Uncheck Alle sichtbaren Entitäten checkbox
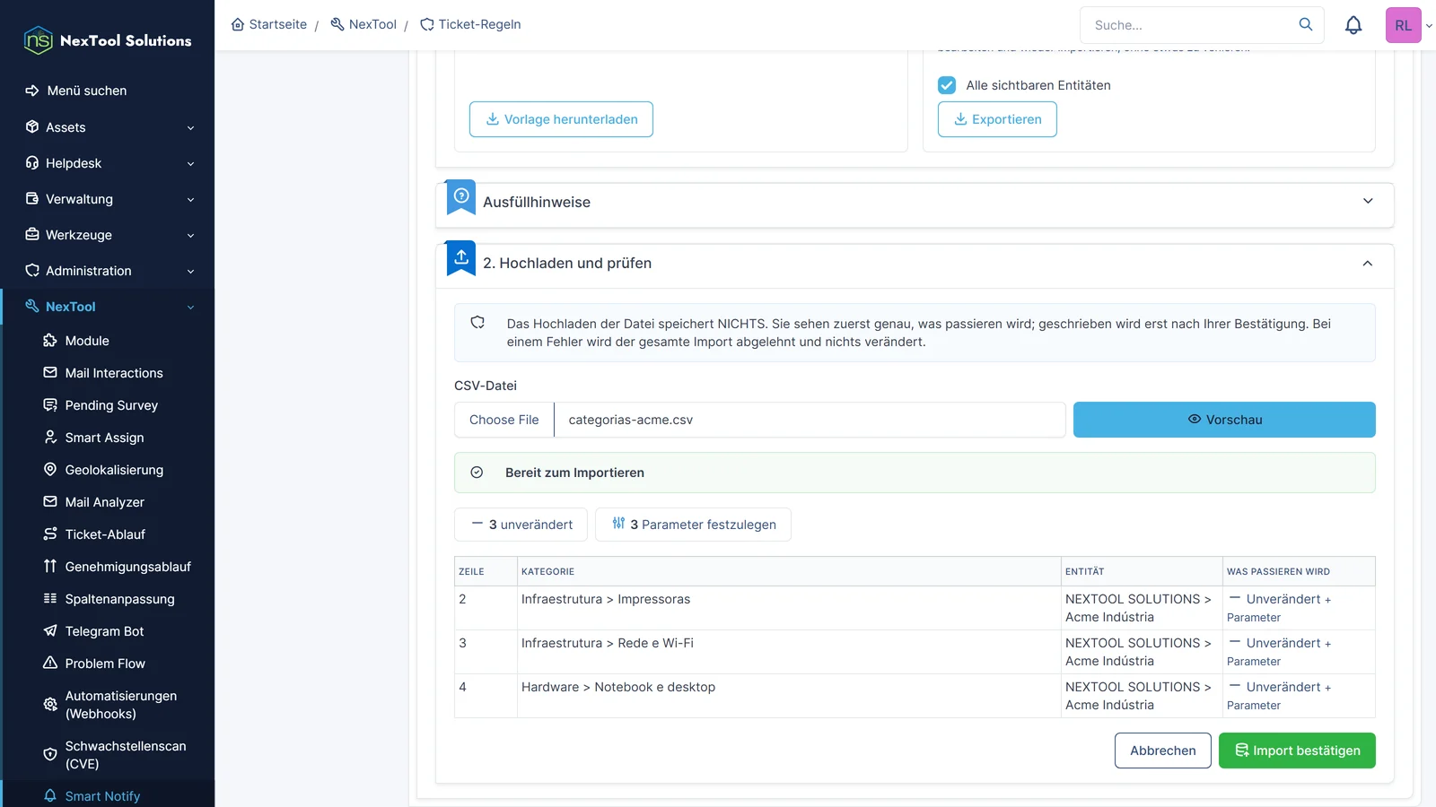 (947, 85)
